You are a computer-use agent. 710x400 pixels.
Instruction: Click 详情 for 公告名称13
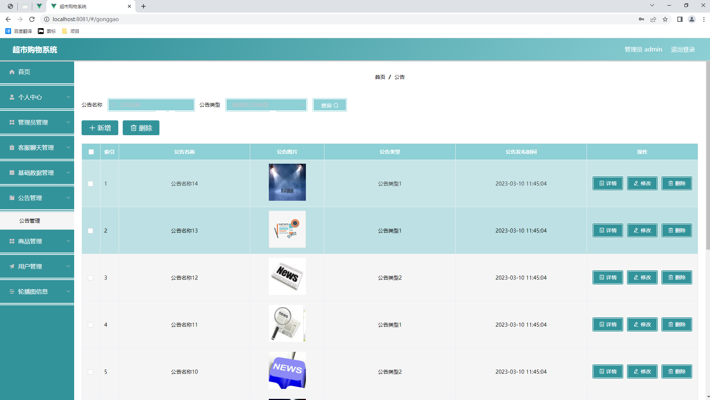[x=608, y=230]
